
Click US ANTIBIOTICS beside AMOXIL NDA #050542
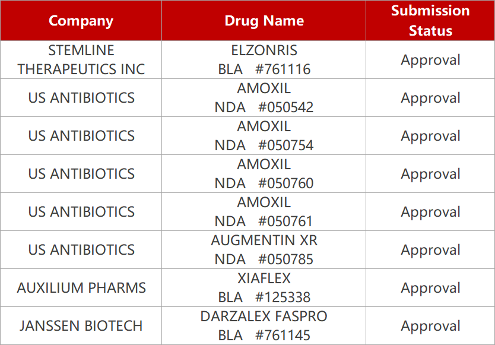coord(81,98)
